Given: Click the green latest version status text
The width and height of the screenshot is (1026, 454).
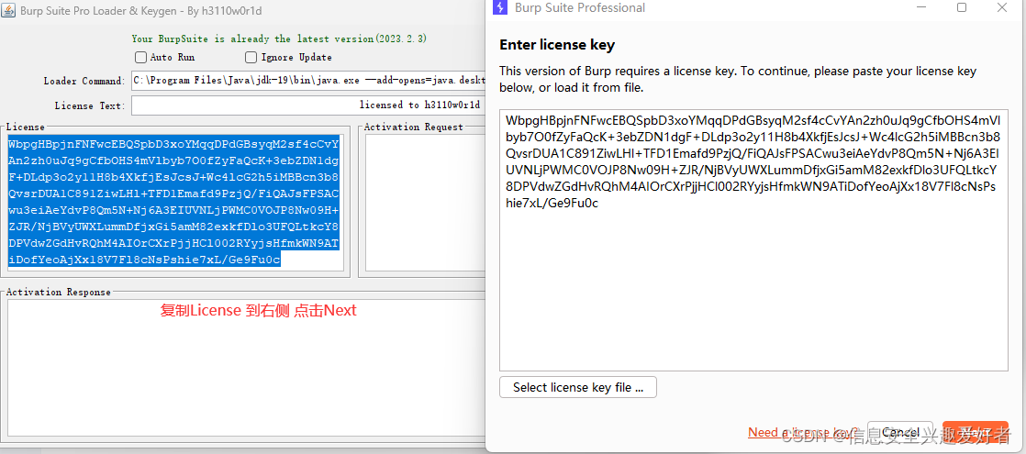Looking at the screenshot, I should pos(279,39).
